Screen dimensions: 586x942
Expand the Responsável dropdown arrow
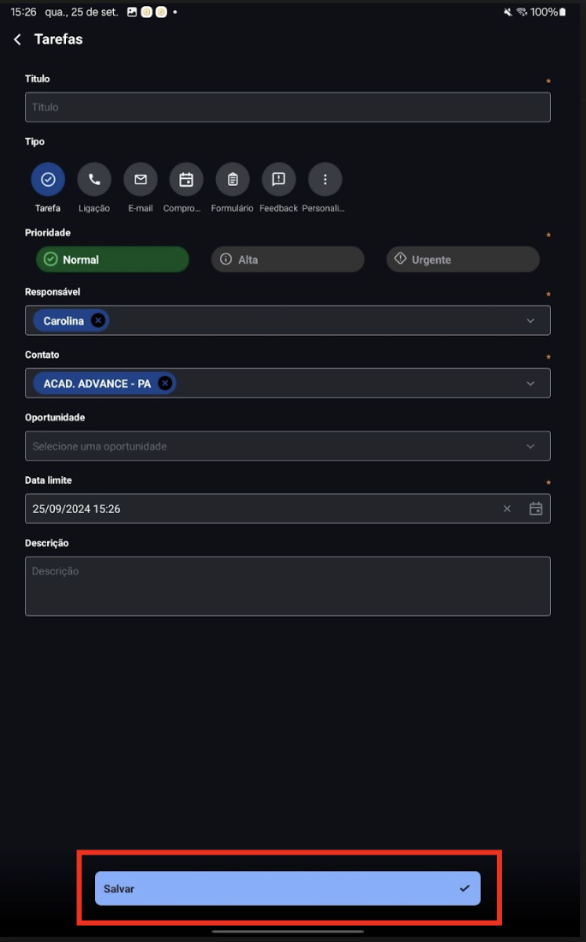point(530,321)
